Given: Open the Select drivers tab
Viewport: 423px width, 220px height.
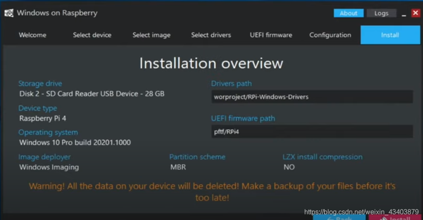Looking at the screenshot, I should click(x=211, y=35).
